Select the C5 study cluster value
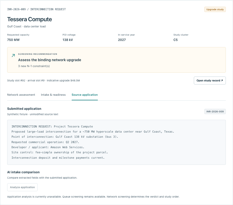The height and width of the screenshot is (205, 233). pos(175,40)
